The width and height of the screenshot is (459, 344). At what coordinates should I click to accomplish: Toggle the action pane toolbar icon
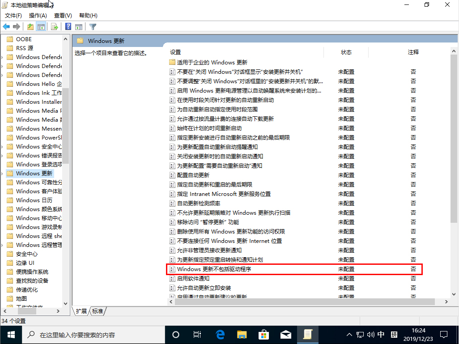[79, 26]
